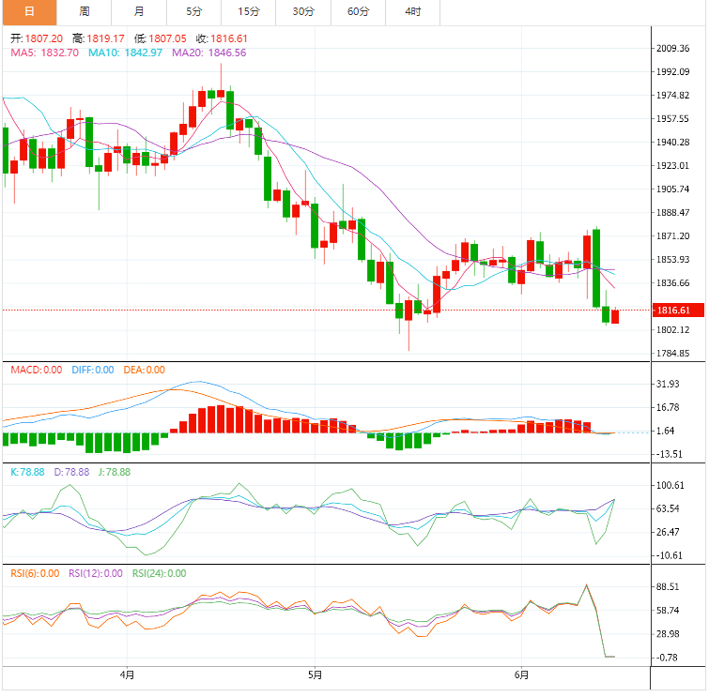The image size is (709, 697).
Task: Click the DIFF: 0.00 indicator label
Action: 93,370
